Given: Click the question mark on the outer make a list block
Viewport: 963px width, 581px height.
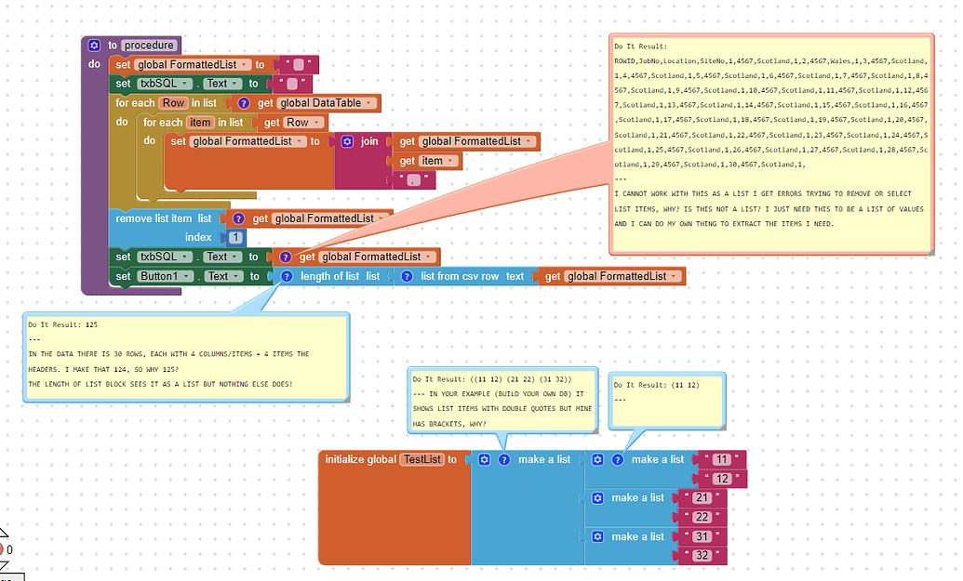Looking at the screenshot, I should pyautogui.click(x=504, y=459).
